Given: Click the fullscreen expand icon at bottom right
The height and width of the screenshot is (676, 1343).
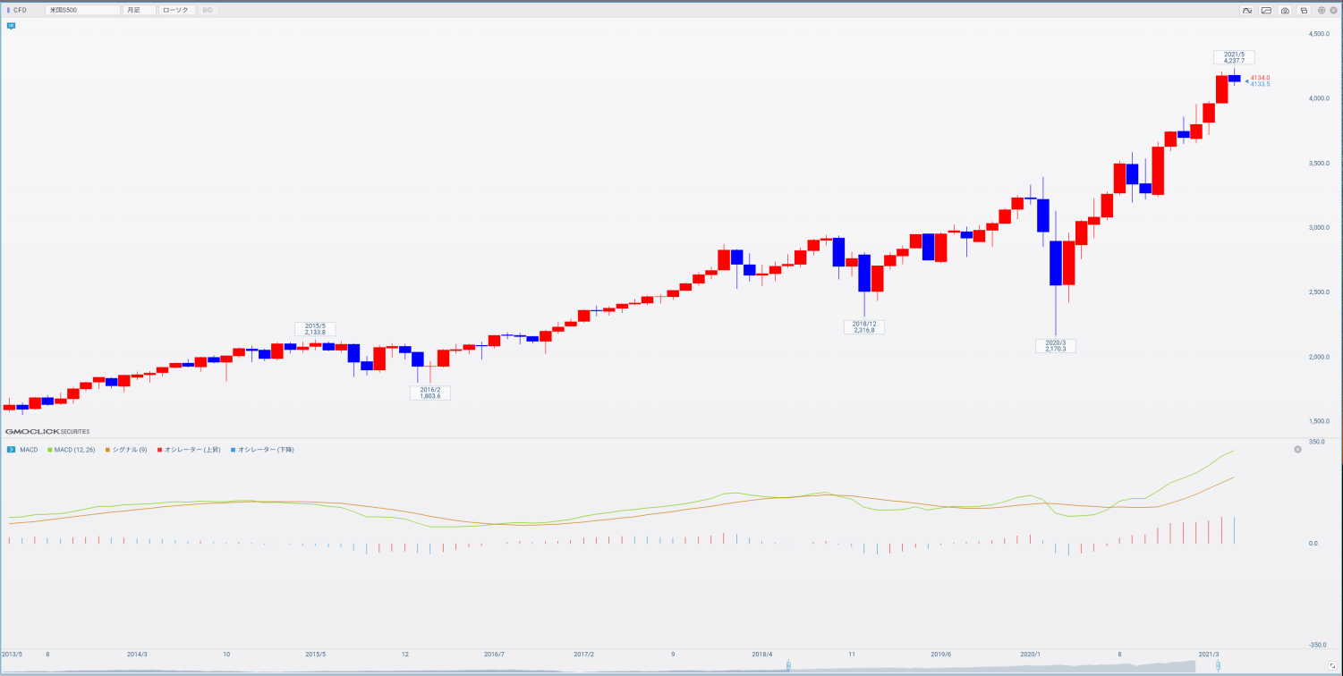Looking at the screenshot, I should coord(1331,666).
